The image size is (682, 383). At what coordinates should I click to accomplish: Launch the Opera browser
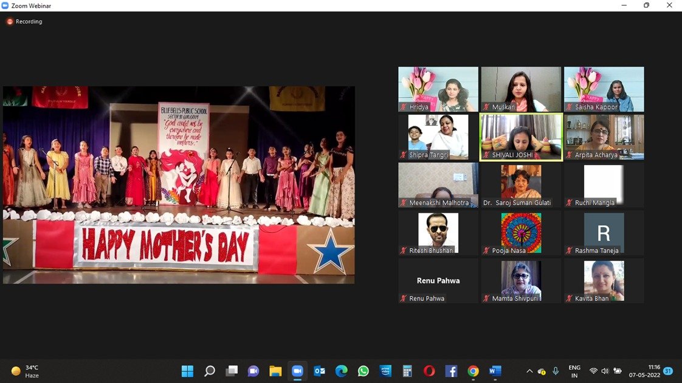tap(429, 371)
